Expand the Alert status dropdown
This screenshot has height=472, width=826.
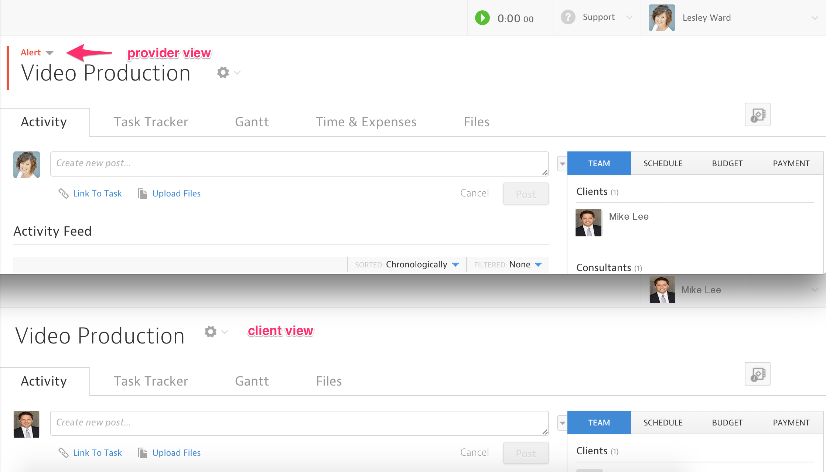(37, 52)
